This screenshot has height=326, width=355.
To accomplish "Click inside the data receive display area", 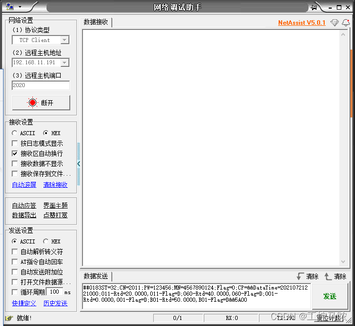I will click(211, 148).
